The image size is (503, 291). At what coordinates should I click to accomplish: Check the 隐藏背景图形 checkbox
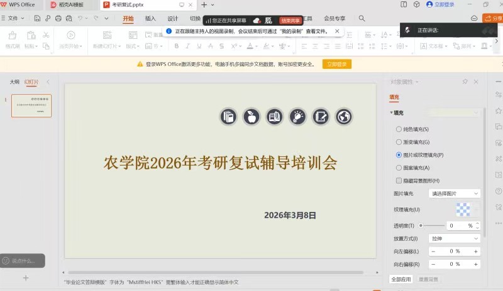coord(399,181)
